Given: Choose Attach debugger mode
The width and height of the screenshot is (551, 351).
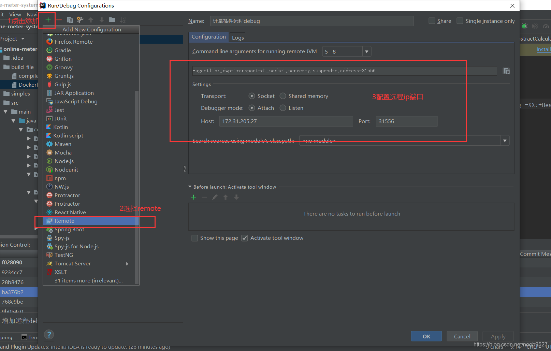Looking at the screenshot, I should (x=252, y=108).
